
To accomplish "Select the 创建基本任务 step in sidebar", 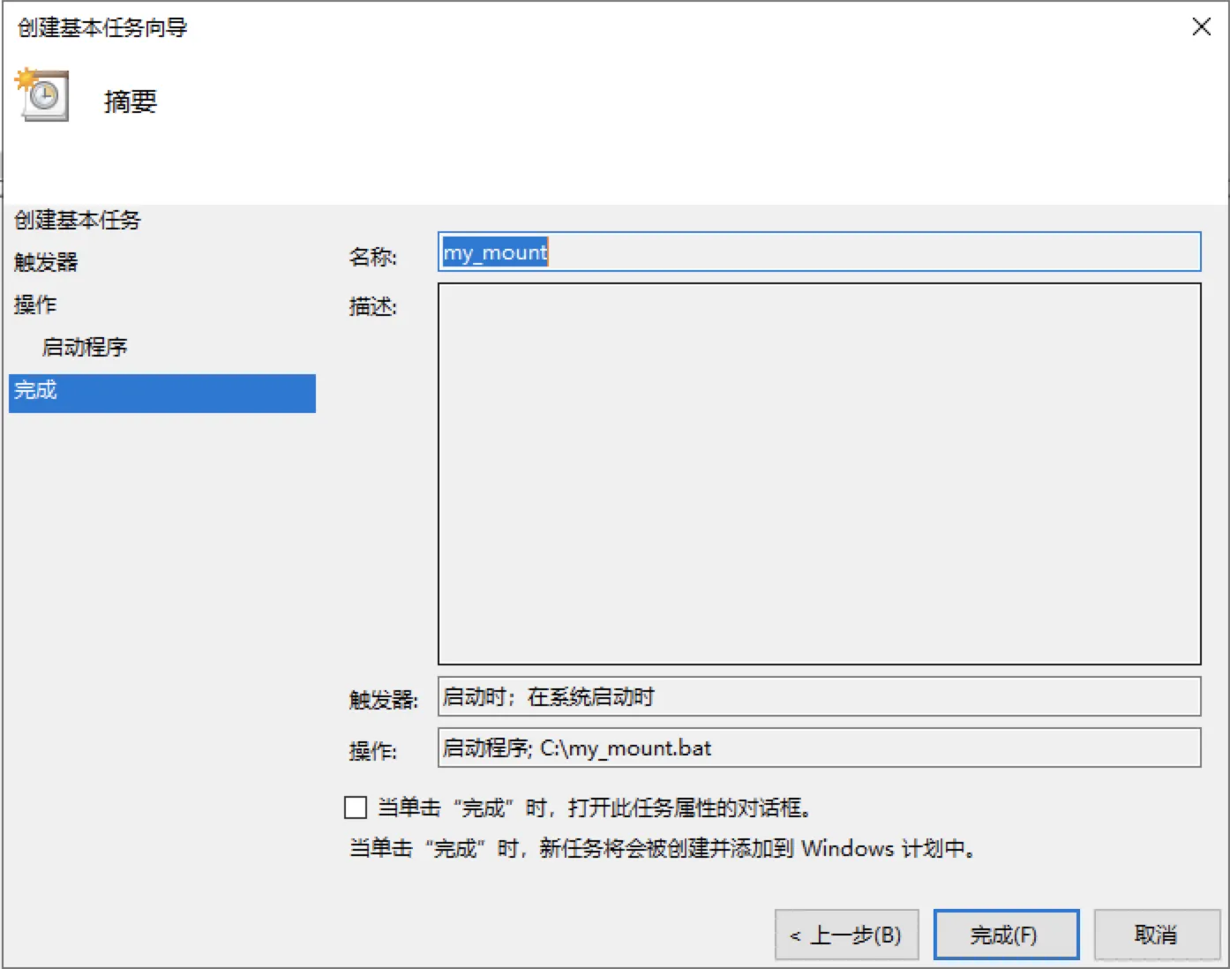I will point(78,220).
